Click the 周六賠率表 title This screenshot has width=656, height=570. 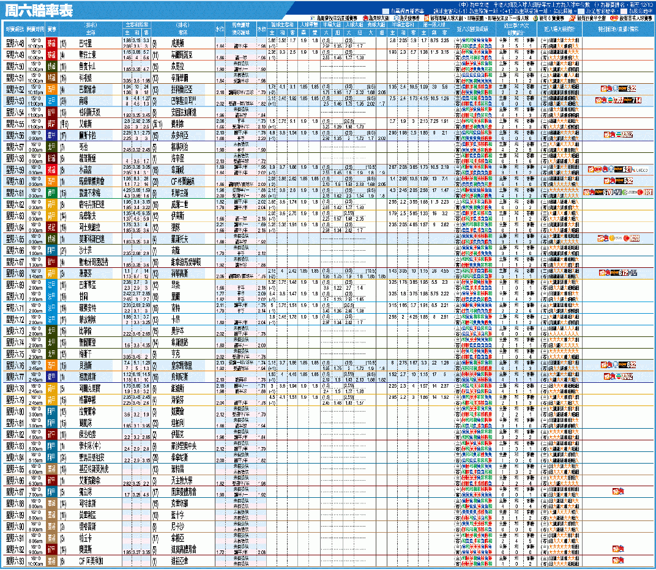[x=39, y=10]
